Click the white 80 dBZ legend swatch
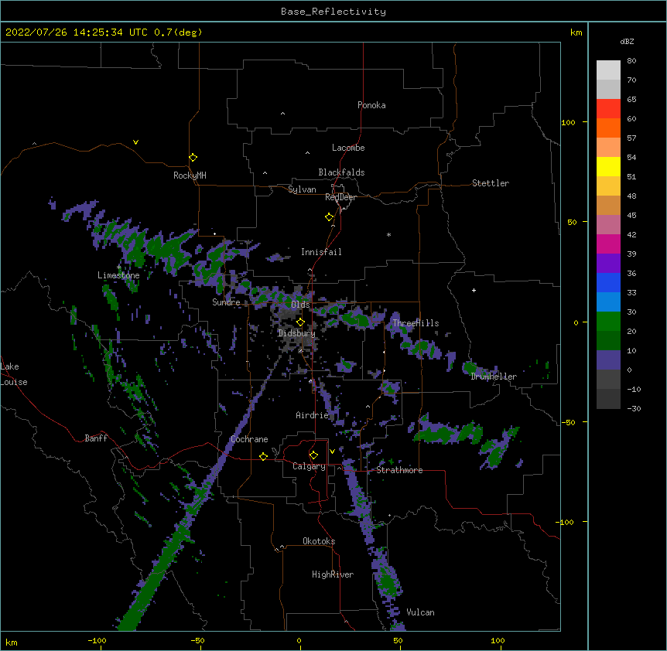The height and width of the screenshot is (651, 667). [608, 70]
